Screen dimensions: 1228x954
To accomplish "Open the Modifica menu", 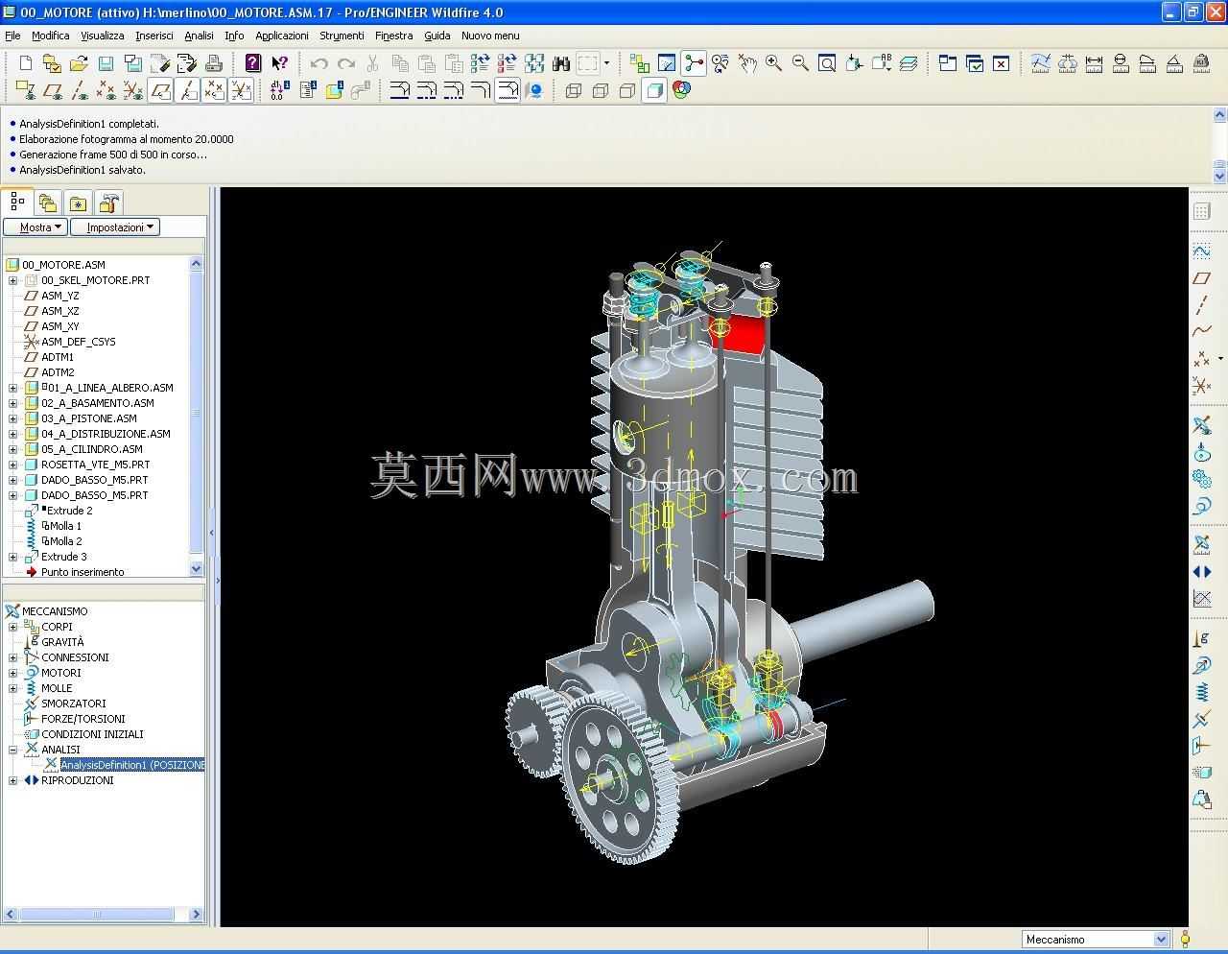I will coord(50,36).
